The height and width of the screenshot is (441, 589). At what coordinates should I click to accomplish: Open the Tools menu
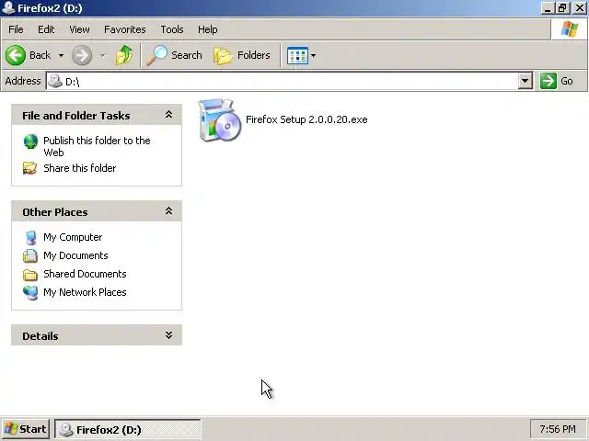(172, 29)
